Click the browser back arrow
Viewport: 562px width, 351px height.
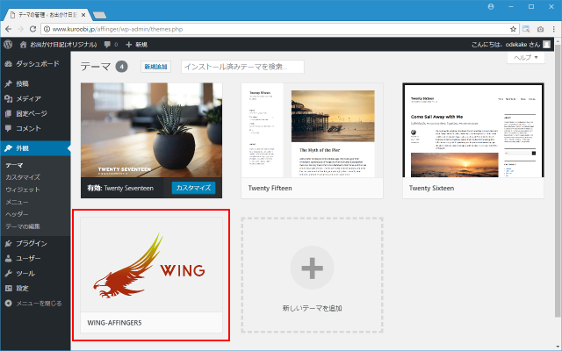click(9, 29)
